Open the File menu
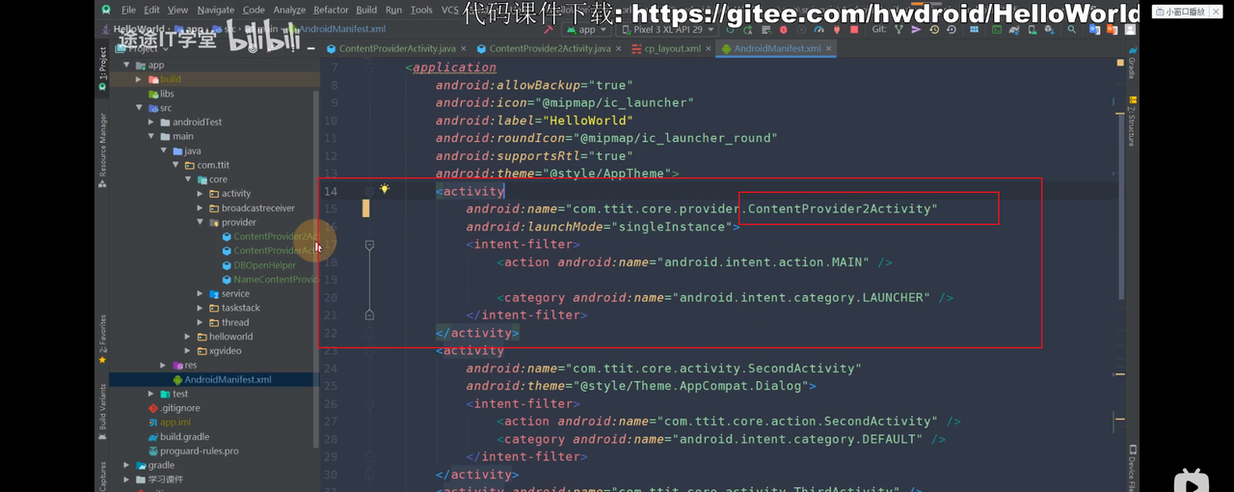This screenshot has width=1234, height=492. click(x=128, y=10)
